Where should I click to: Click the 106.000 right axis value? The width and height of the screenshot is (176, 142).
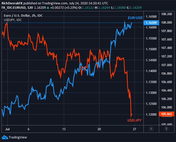click(x=167, y=107)
